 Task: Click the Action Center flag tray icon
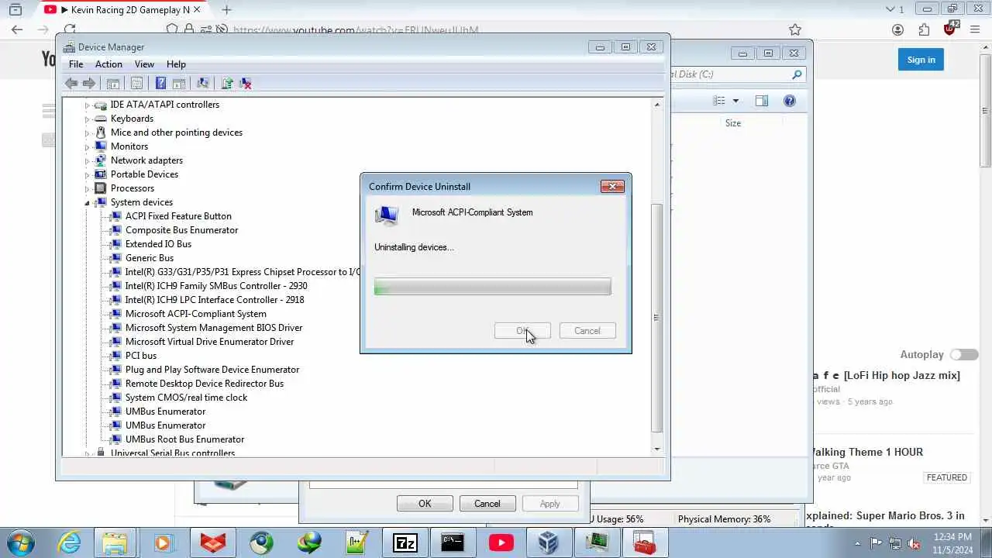click(x=876, y=543)
